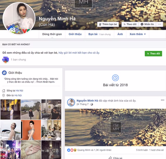Expand the Xem thêm dropdown
The height and width of the screenshot is (159, 166).
(x=137, y=34)
